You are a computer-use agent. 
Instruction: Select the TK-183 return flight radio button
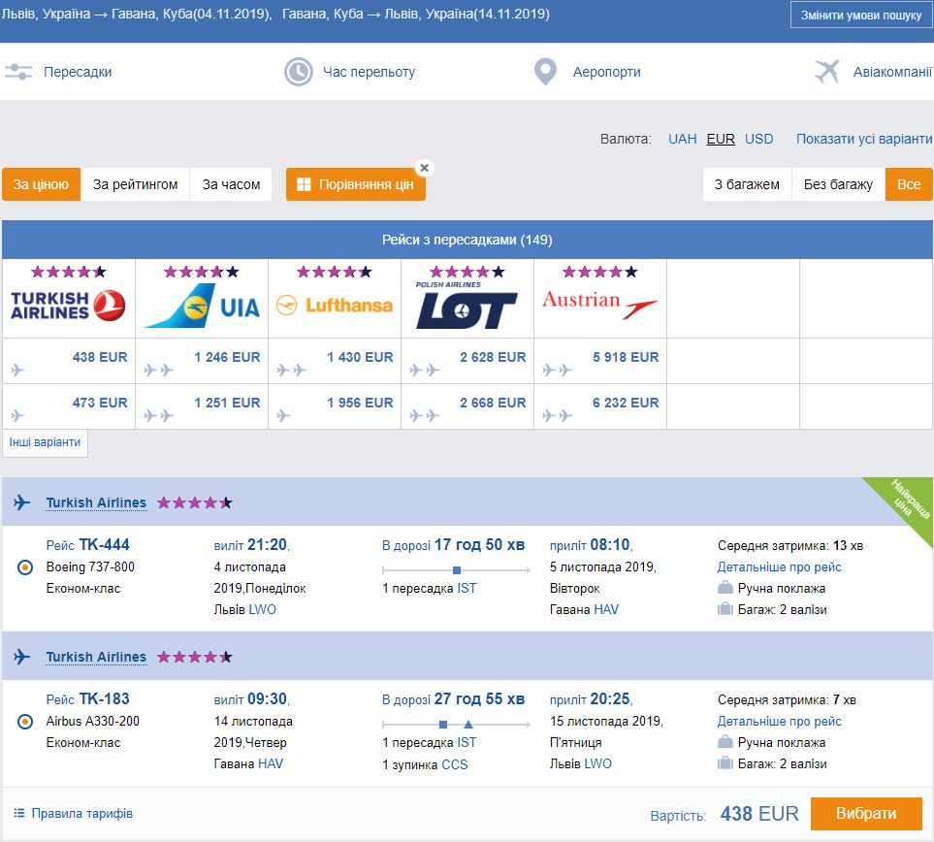[25, 722]
